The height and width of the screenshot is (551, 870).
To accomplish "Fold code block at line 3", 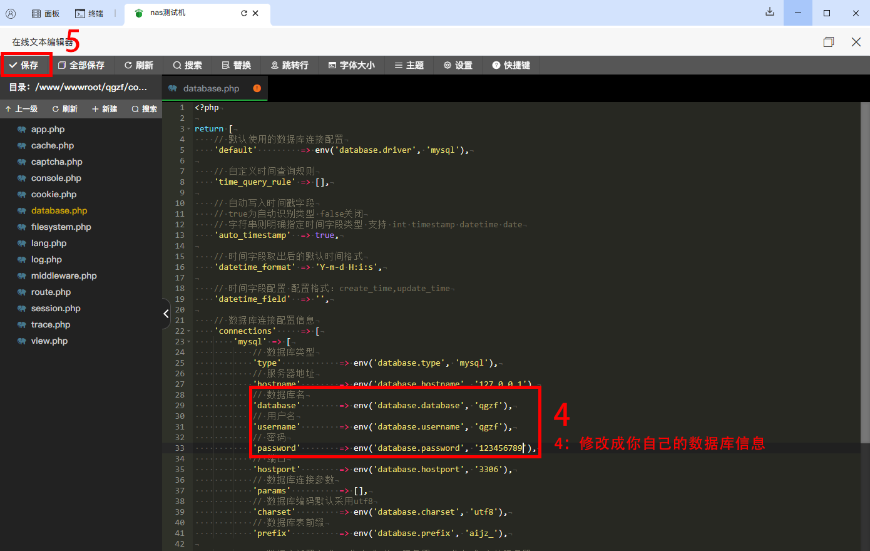I will 189,129.
